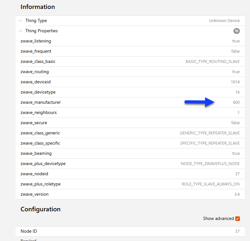Select the zwave_class_generic property label
This screenshot has height=241, width=250.
coord(40,133)
